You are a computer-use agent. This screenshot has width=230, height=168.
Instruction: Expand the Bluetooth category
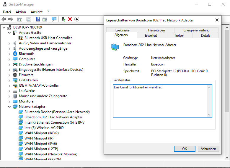[x=9, y=54]
